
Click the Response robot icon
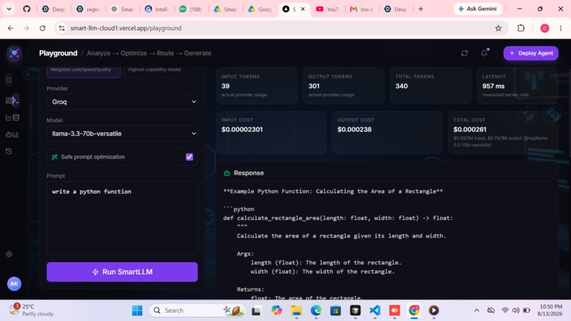tap(227, 173)
